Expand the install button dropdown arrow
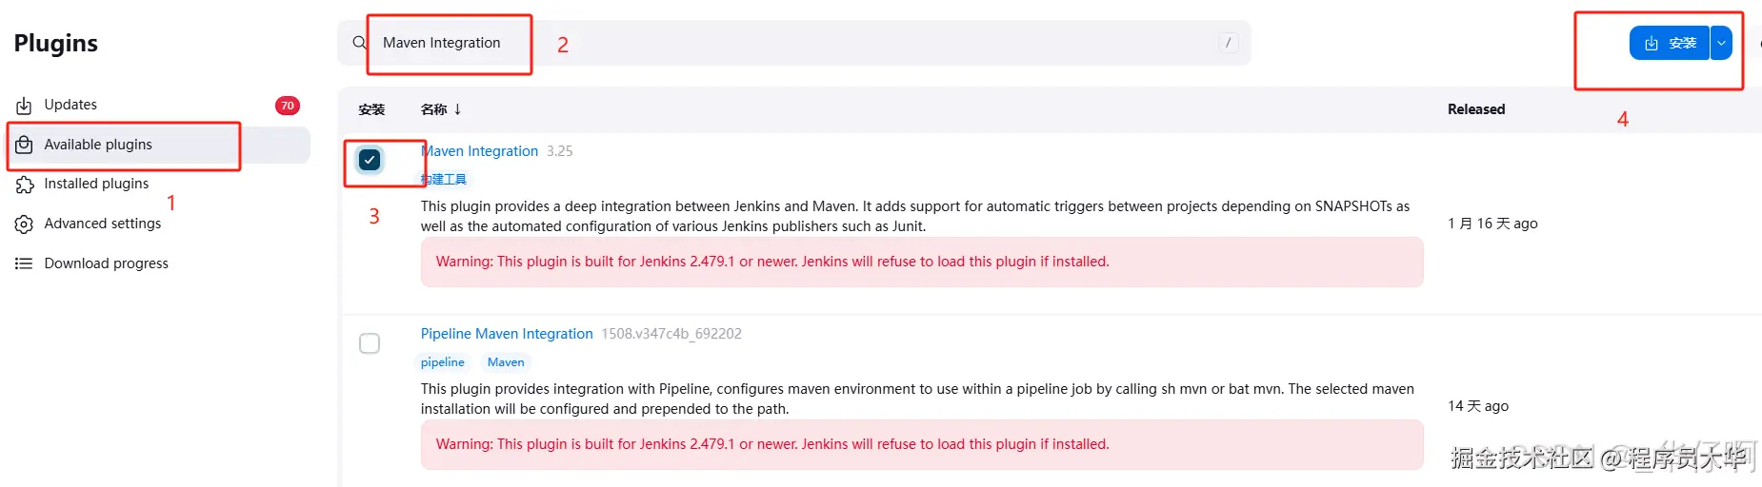This screenshot has width=1762, height=487. (x=1721, y=43)
